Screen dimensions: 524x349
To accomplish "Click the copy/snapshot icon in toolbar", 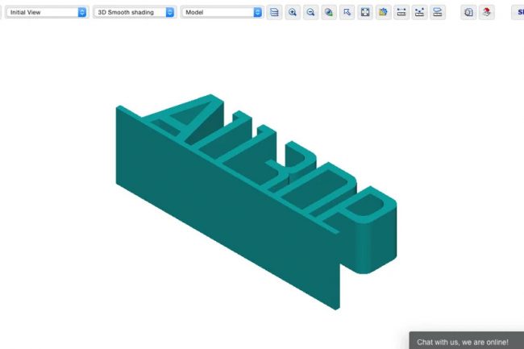I will [x=468, y=13].
